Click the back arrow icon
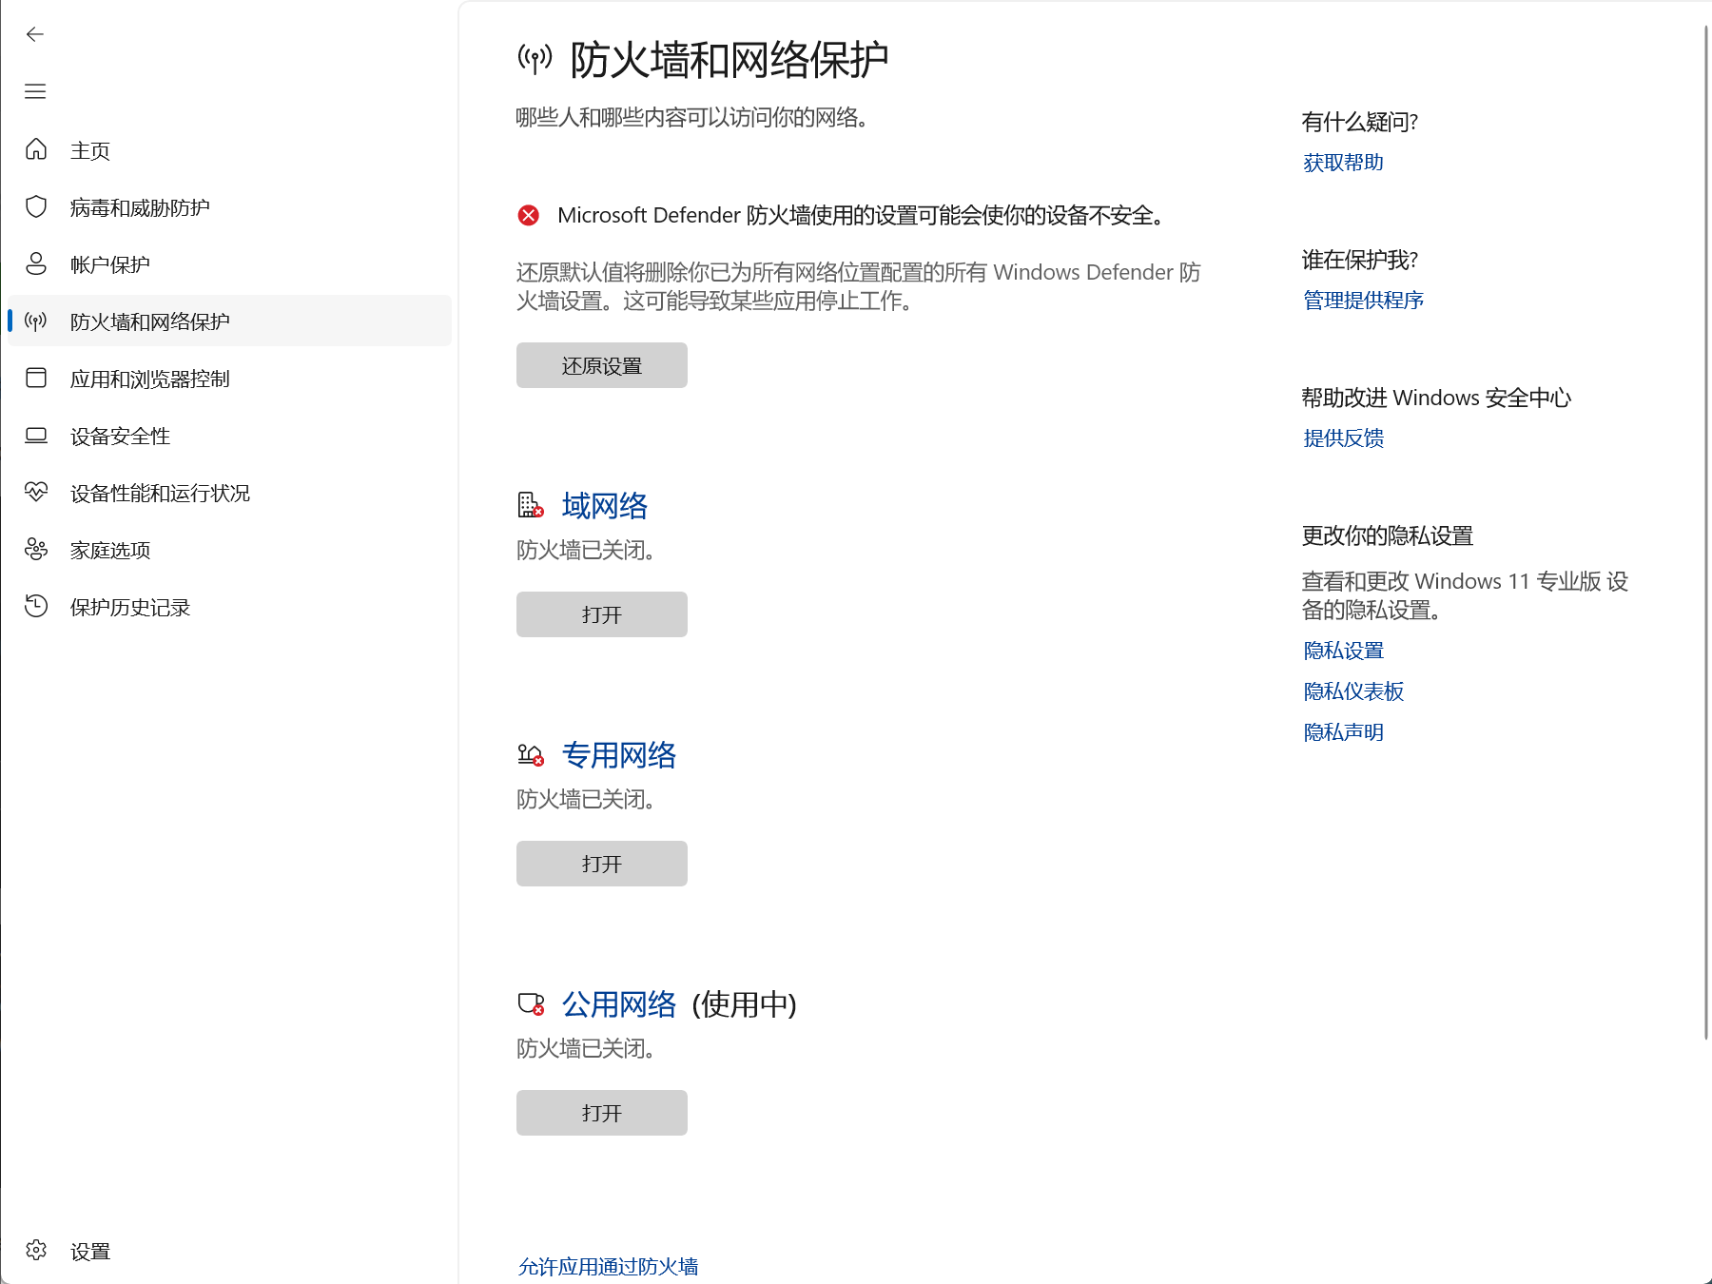This screenshot has height=1284, width=1712. (35, 34)
